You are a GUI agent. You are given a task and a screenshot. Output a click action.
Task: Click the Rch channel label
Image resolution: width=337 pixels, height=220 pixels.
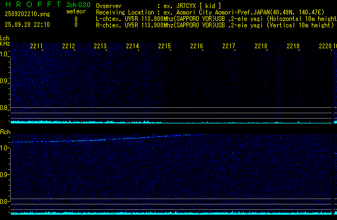5,131
